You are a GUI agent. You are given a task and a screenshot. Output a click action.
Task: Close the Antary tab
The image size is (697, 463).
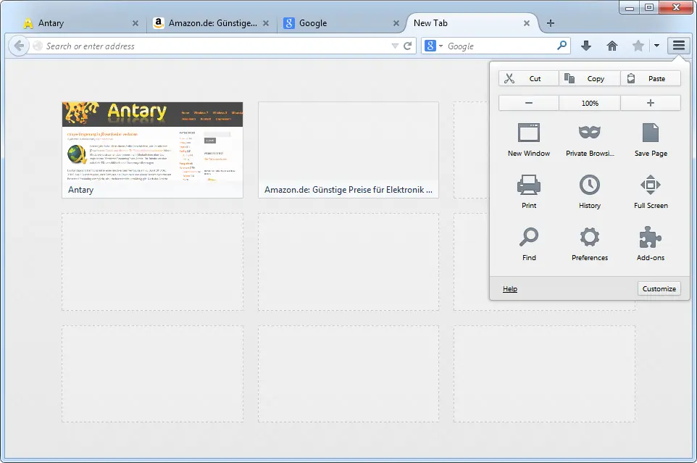tap(135, 23)
